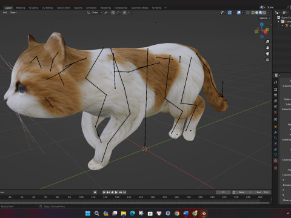Open the Particles properties tab icon
This screenshot has height=218, width=291.
pos(275,138)
